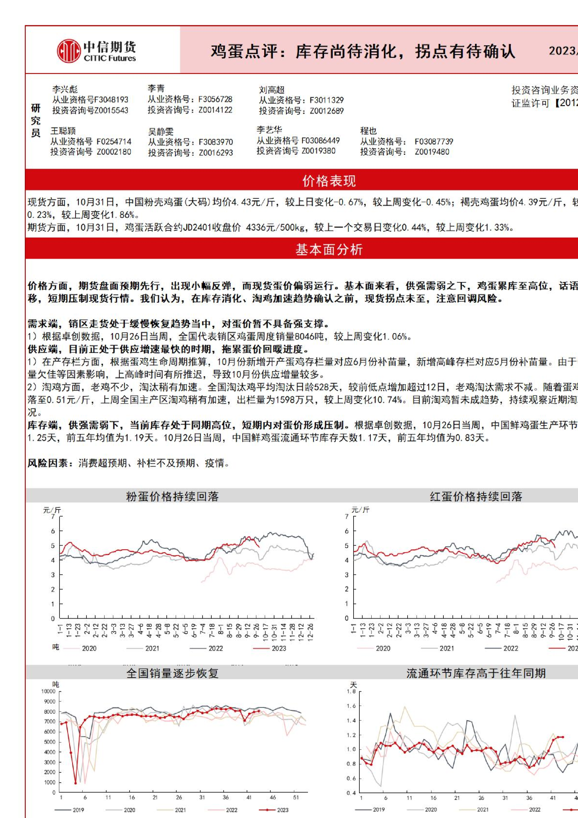Screen dimensions: 578x818
Task: Select researcher name 刘高超
Action: [271, 90]
